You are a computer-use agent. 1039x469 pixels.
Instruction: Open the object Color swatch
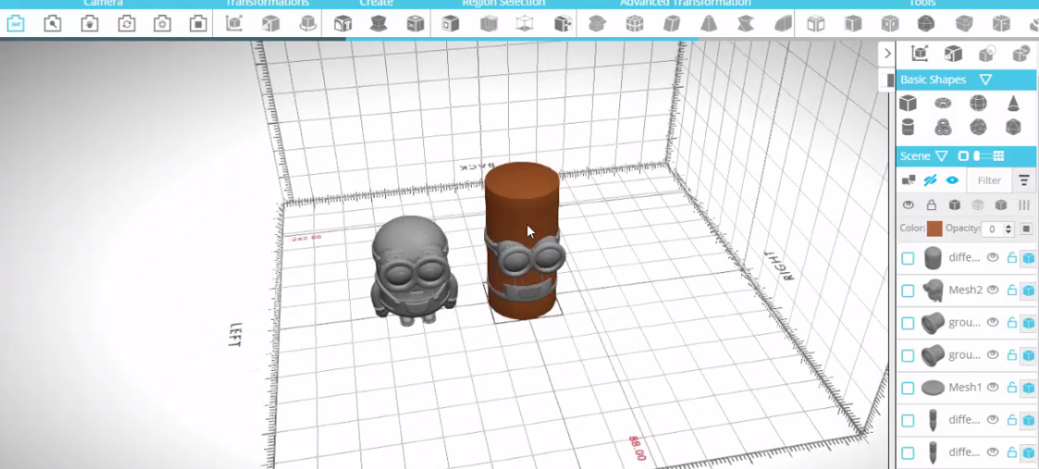tap(935, 229)
